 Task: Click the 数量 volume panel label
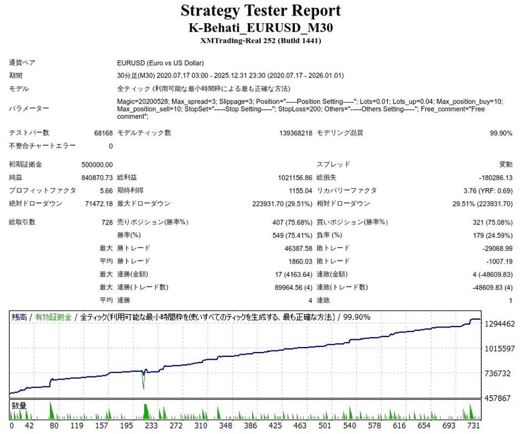click(x=19, y=406)
